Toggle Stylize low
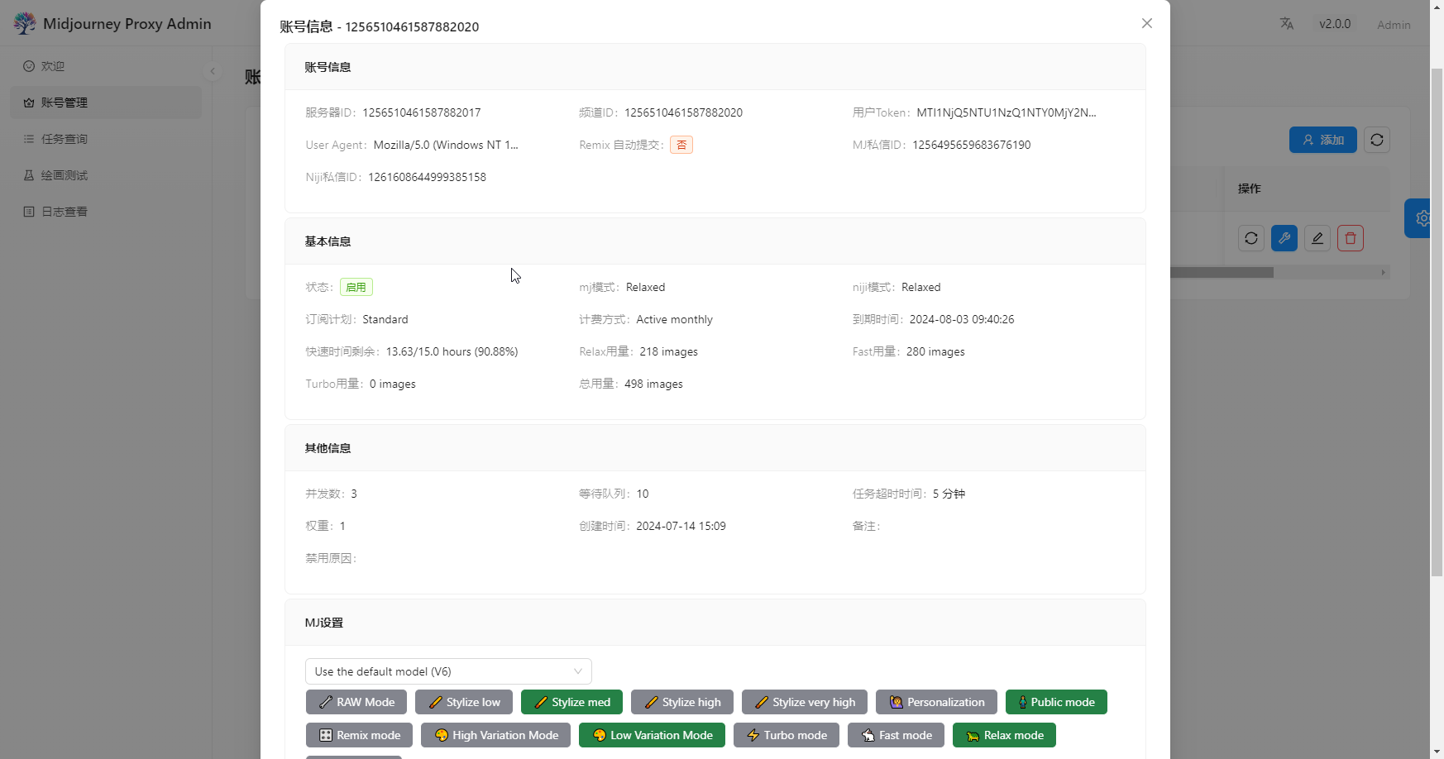1444x759 pixels. (x=464, y=702)
